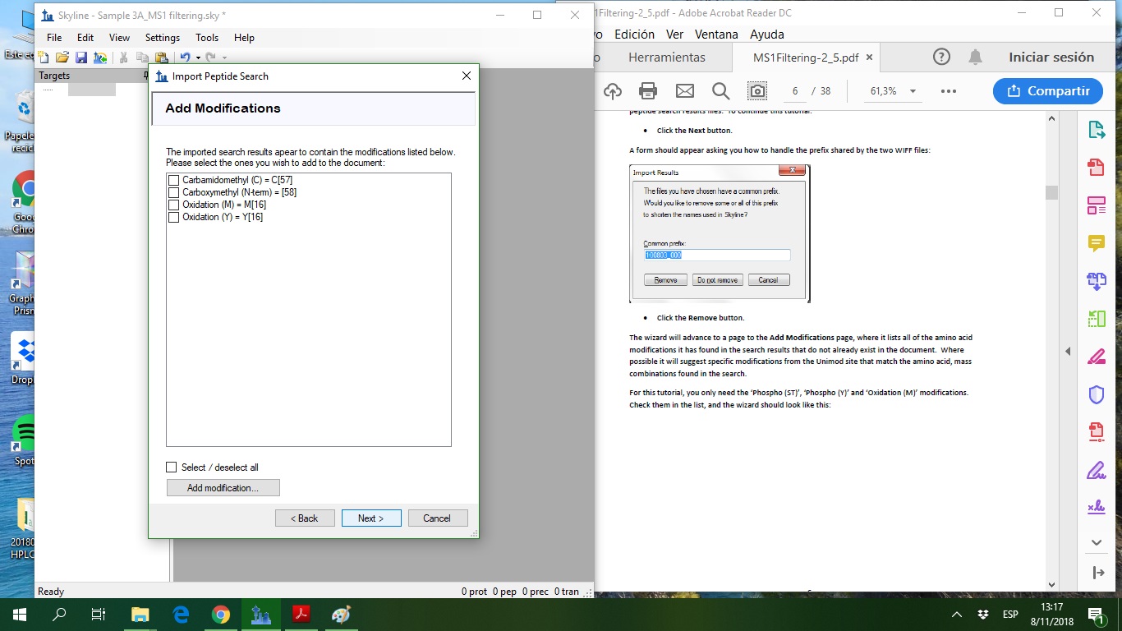Click the Save icon in Skyline toolbar
This screenshot has height=631, width=1122.
[x=81, y=58]
